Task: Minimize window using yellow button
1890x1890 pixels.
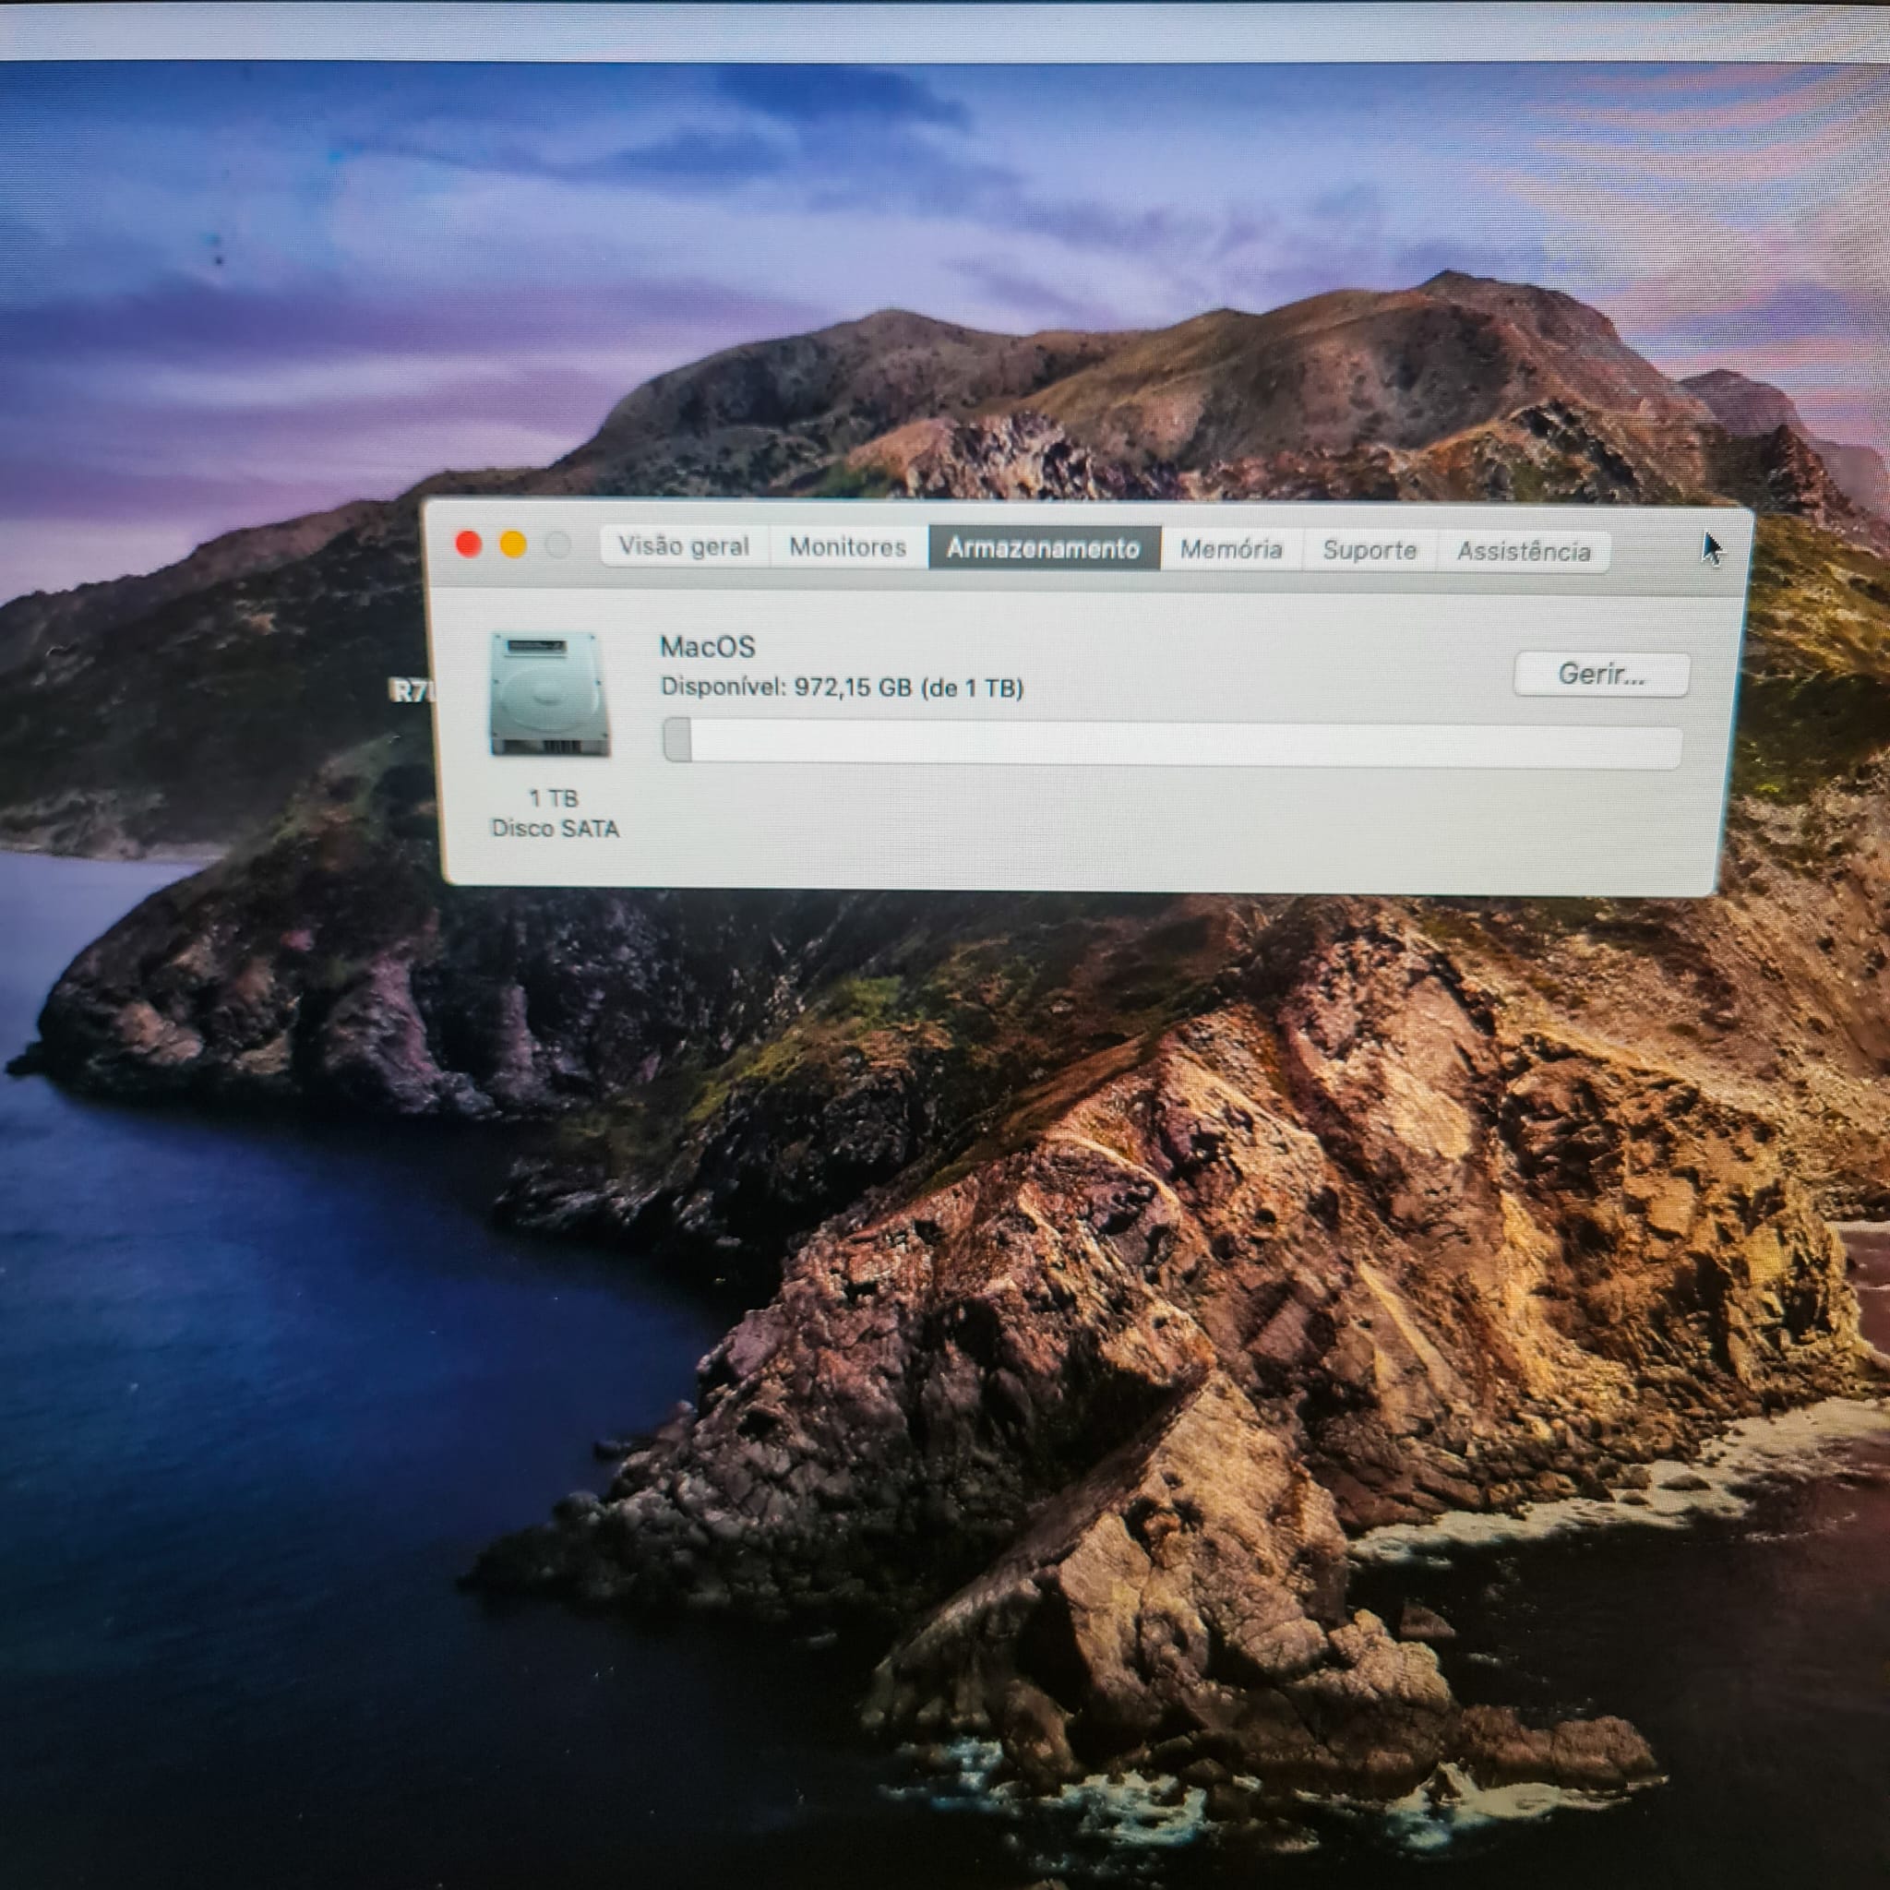Action: [x=514, y=544]
